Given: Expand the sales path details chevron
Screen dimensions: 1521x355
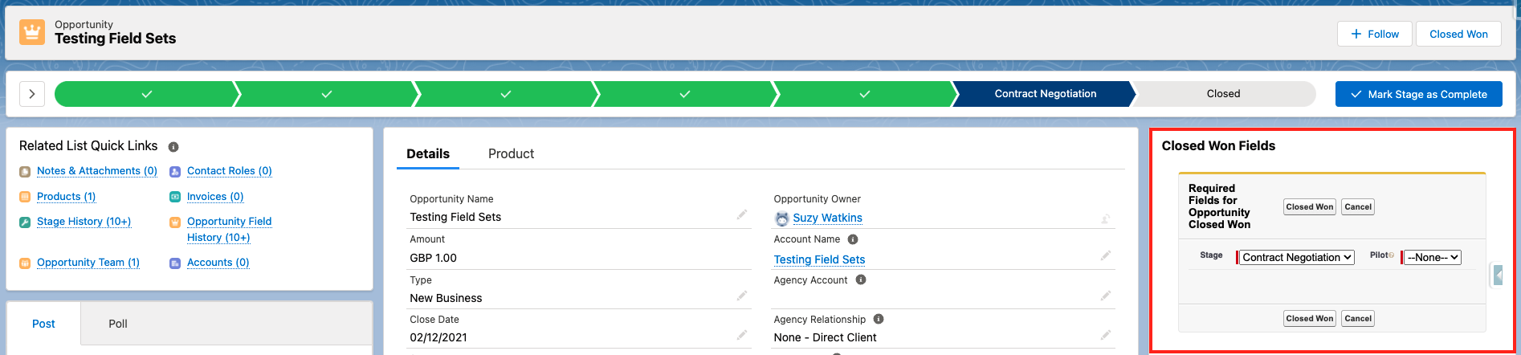Looking at the screenshot, I should tap(32, 94).
